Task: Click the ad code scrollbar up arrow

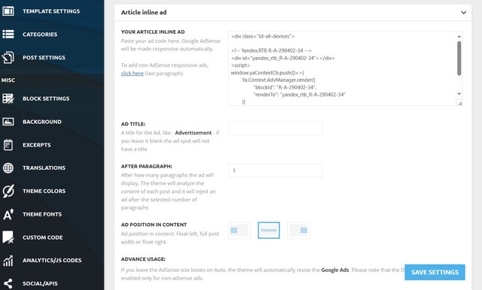Action: pos(459,37)
